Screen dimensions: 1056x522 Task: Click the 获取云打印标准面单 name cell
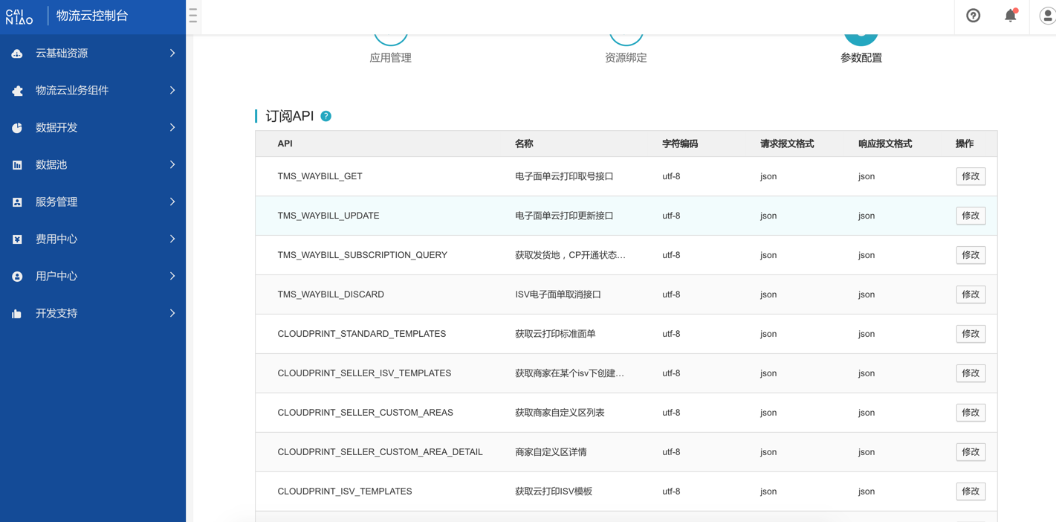[x=555, y=334]
